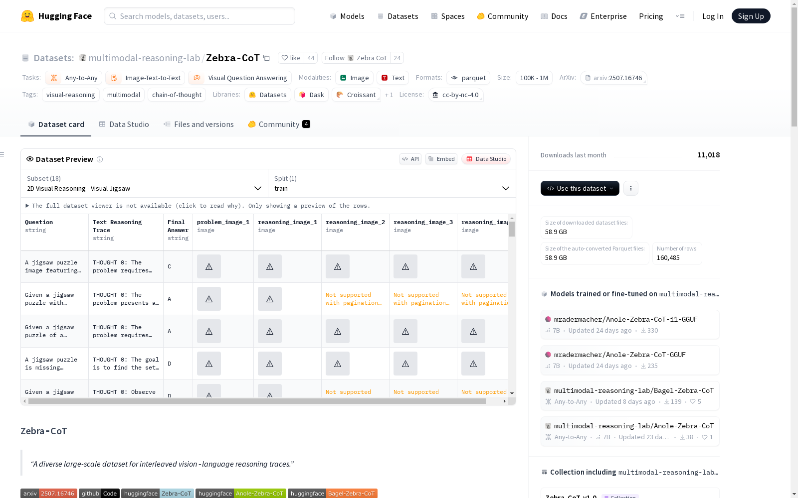Screen dimensions: 798x498
Task: Expand the Subset dropdown for Visual Jigsaw
Action: point(144,183)
